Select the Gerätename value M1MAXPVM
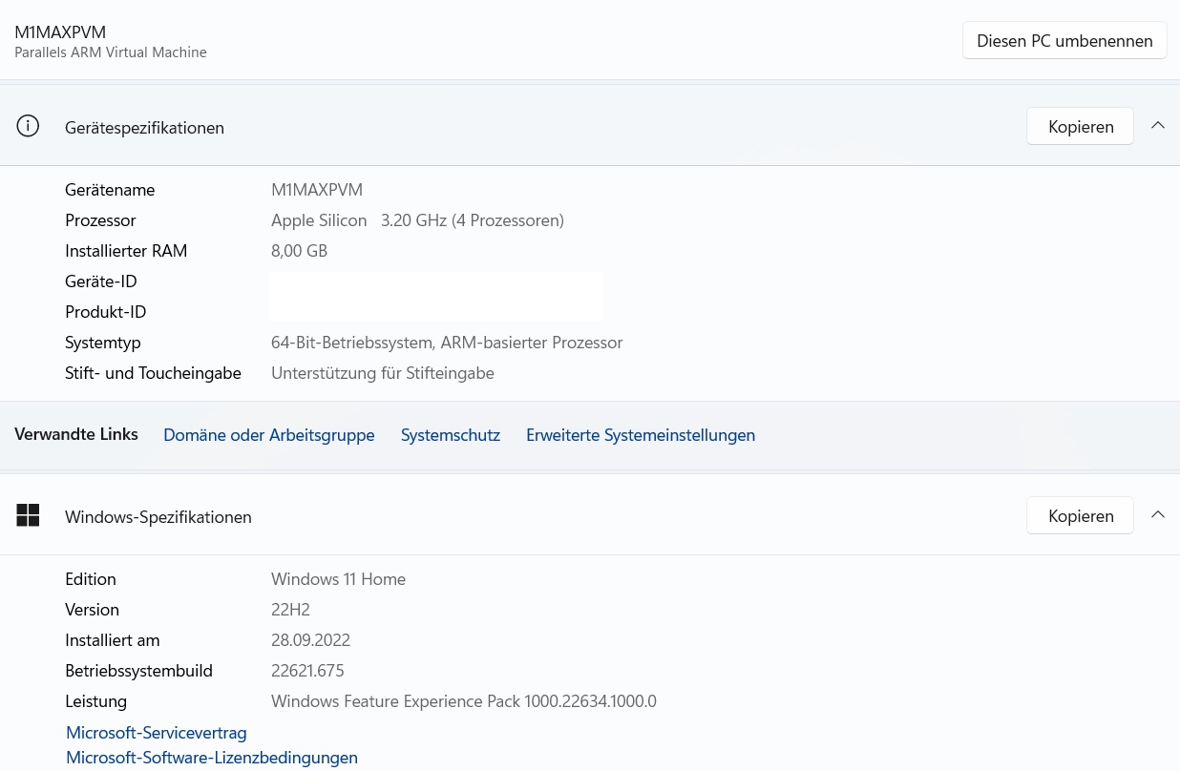1180x771 pixels. click(x=317, y=190)
